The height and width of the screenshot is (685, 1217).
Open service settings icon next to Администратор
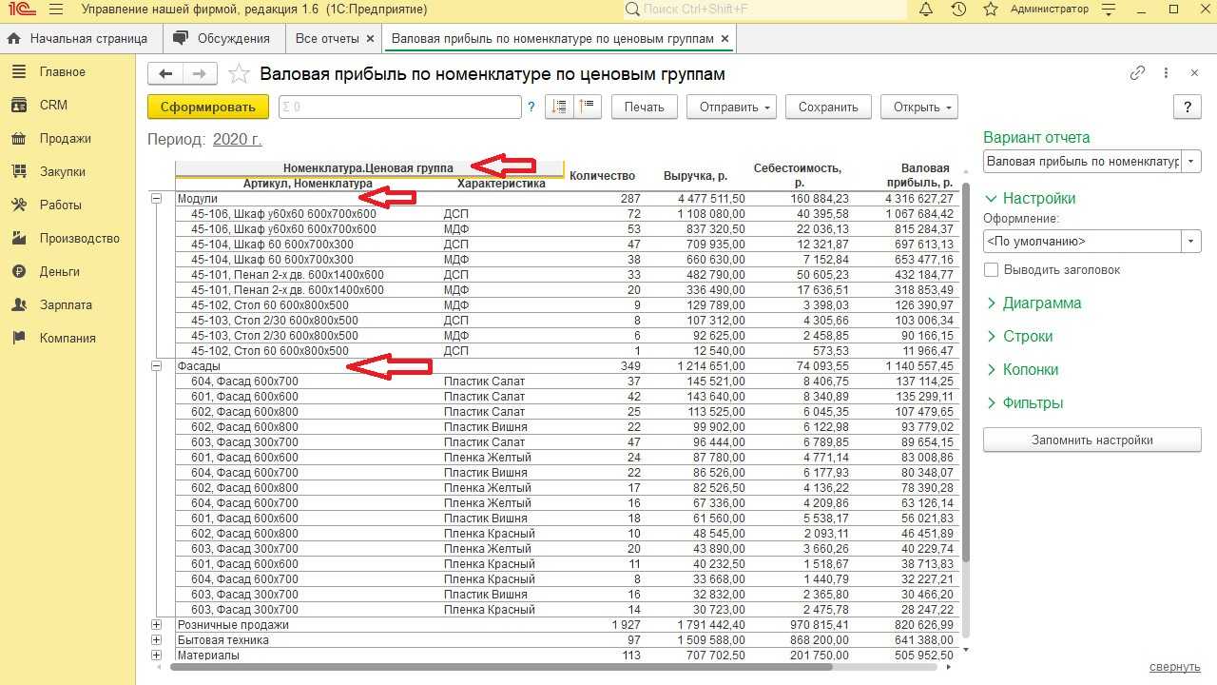point(1109,10)
